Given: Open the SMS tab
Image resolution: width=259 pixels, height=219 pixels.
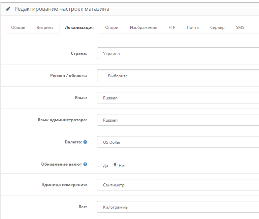Looking at the screenshot, I should 240,28.
